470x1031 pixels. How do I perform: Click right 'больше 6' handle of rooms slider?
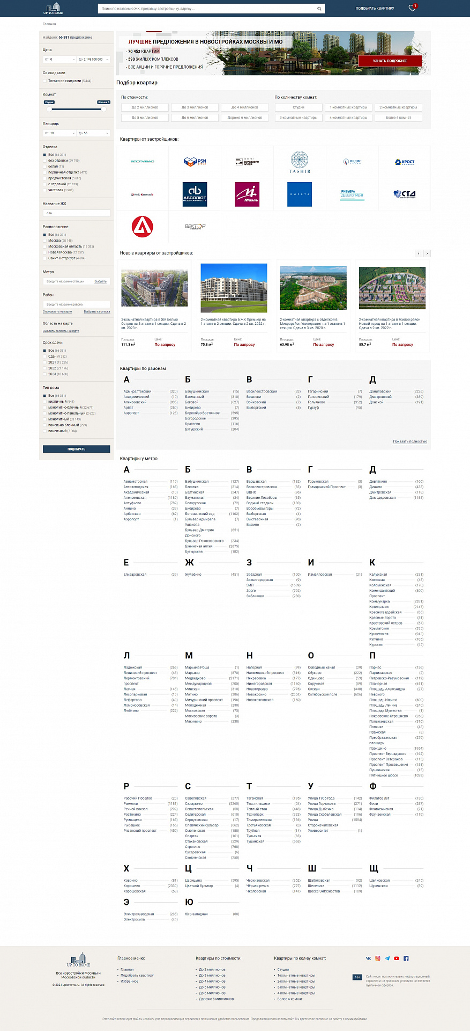point(103,109)
